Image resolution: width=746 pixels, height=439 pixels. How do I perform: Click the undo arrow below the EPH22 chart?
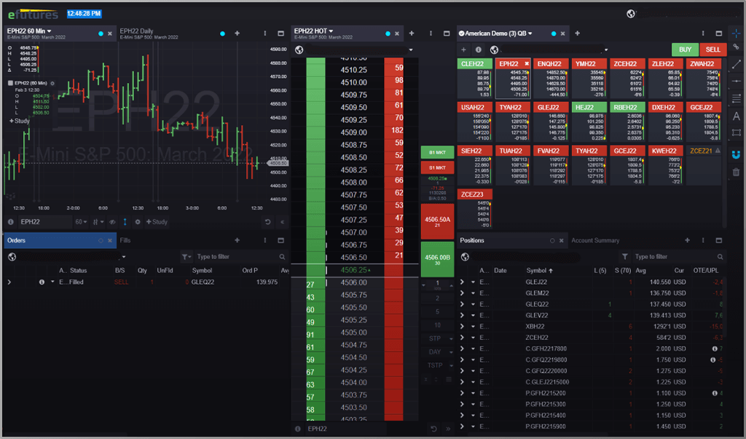[x=267, y=222]
